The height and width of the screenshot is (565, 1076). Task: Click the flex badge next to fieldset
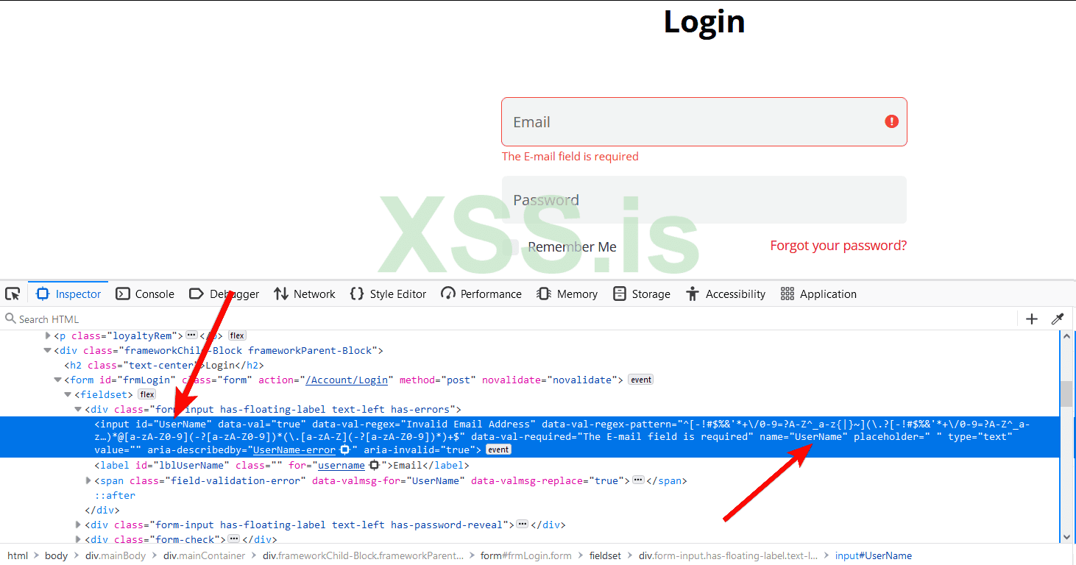point(147,394)
